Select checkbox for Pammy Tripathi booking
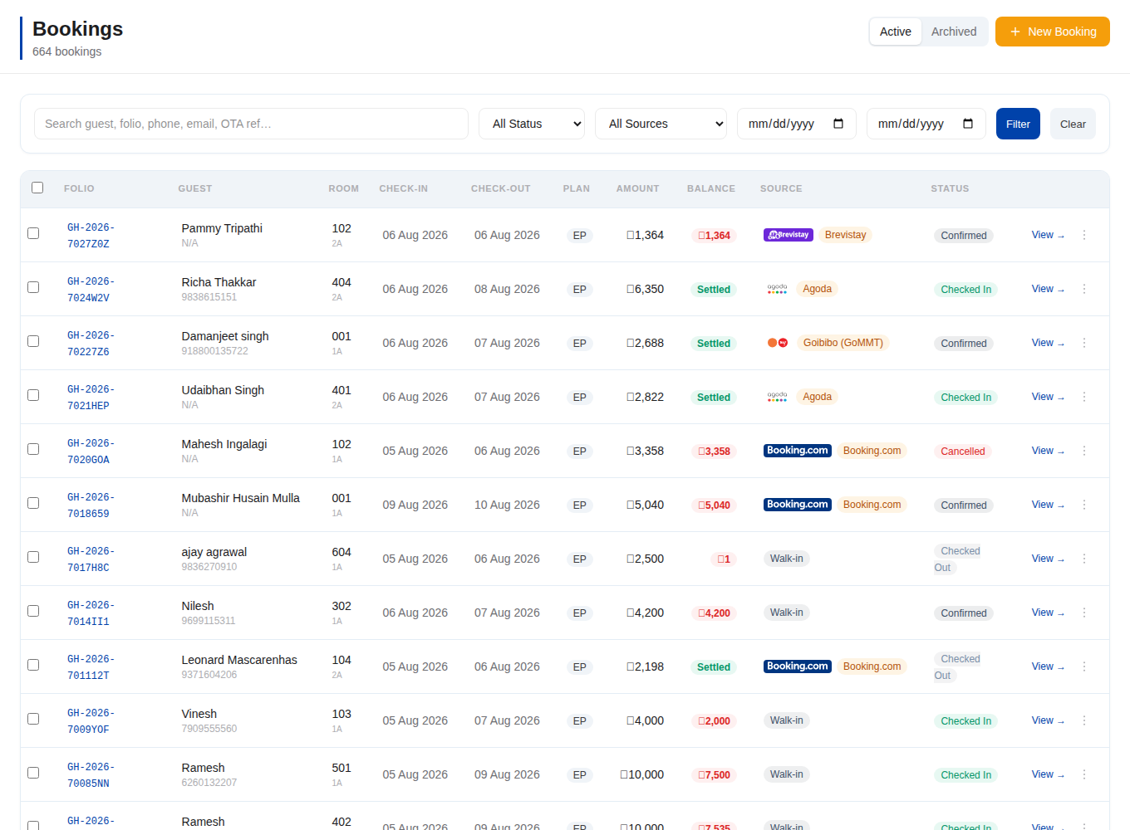This screenshot has width=1130, height=830. point(33,233)
